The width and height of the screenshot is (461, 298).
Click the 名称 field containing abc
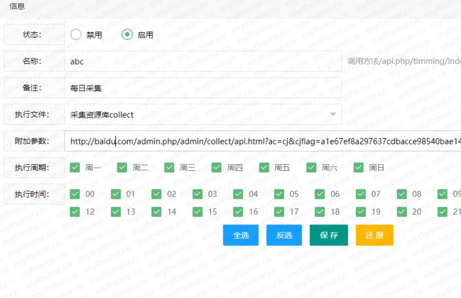[203, 61]
